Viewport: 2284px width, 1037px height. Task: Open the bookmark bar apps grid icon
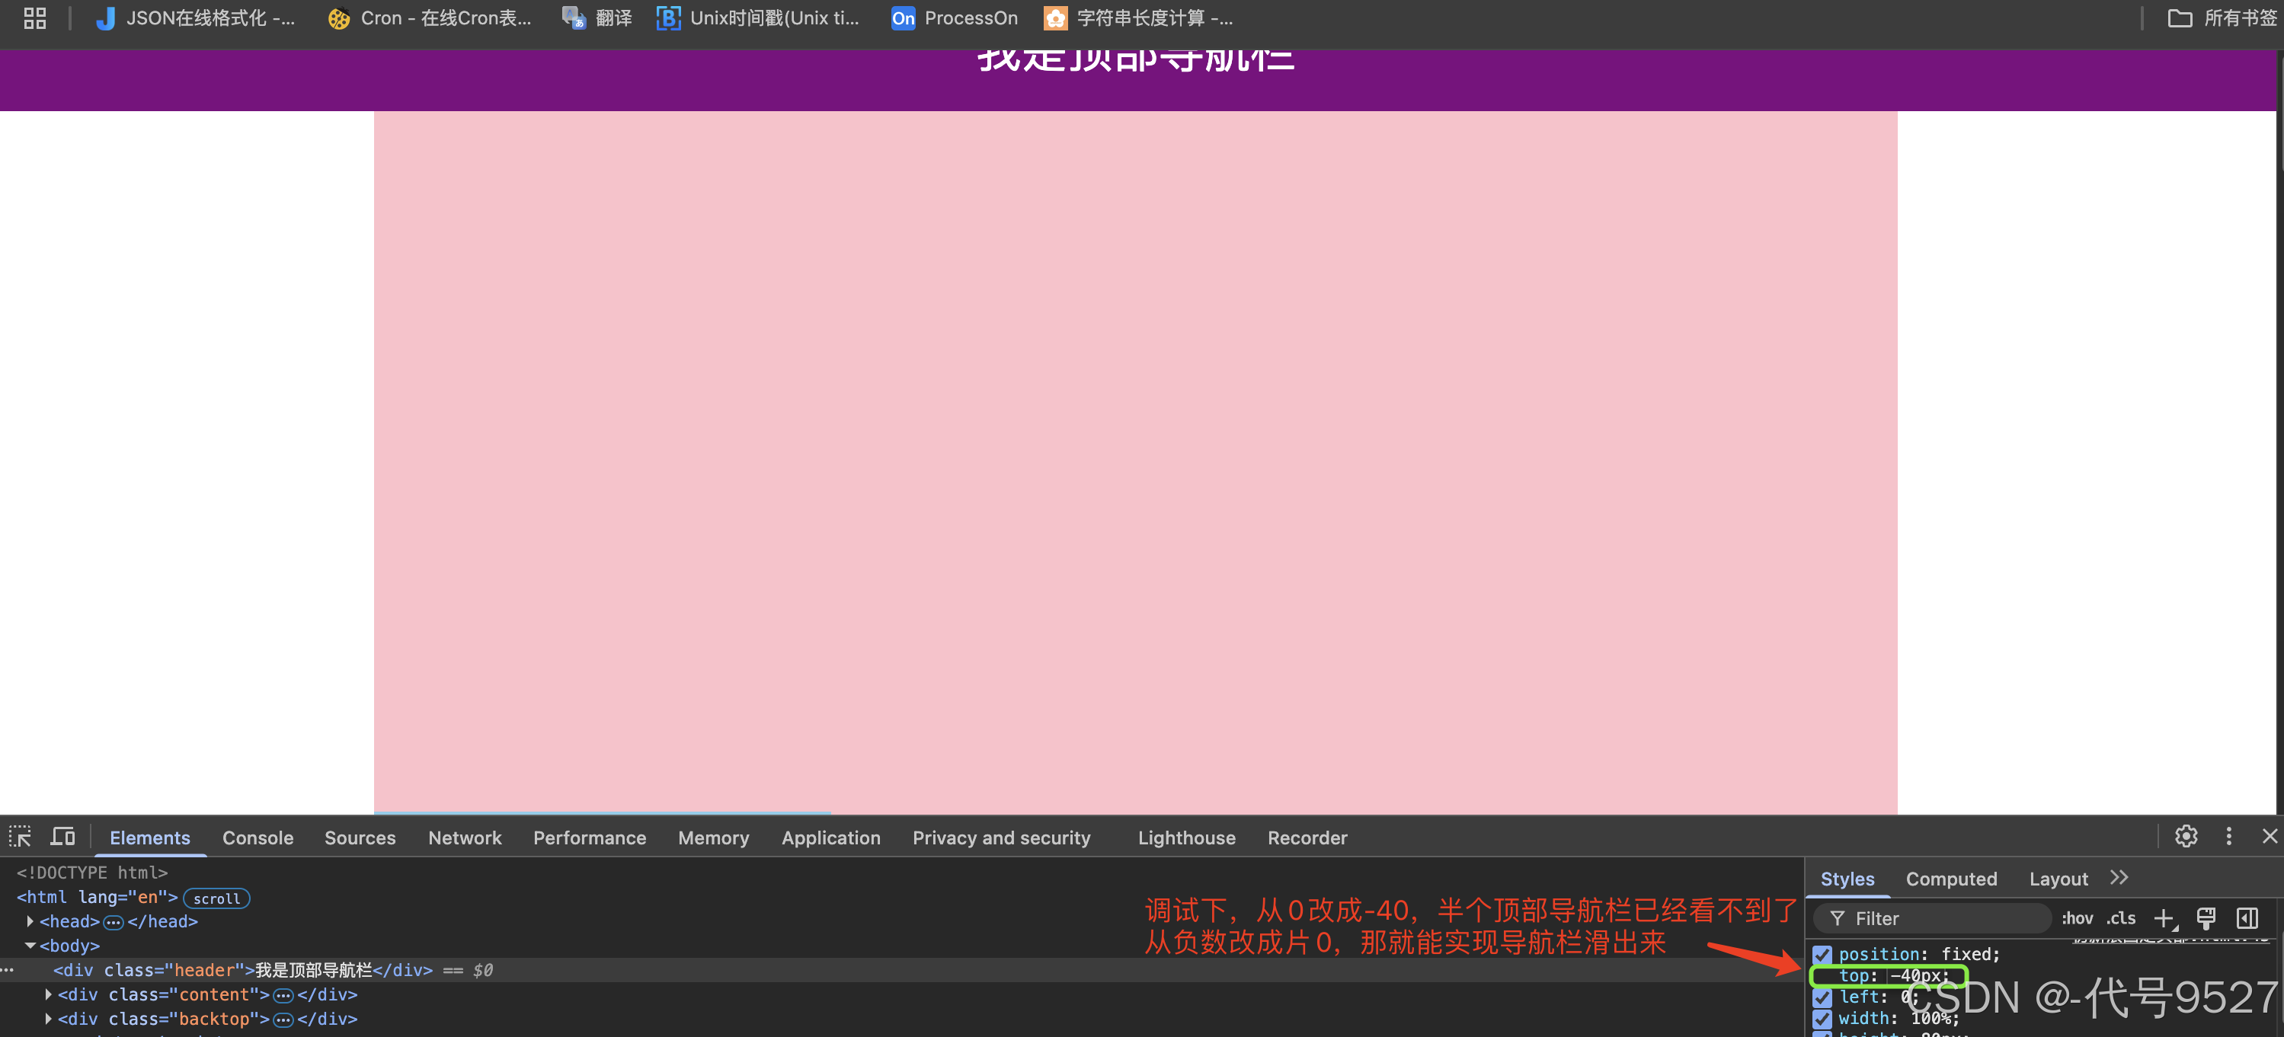point(34,18)
